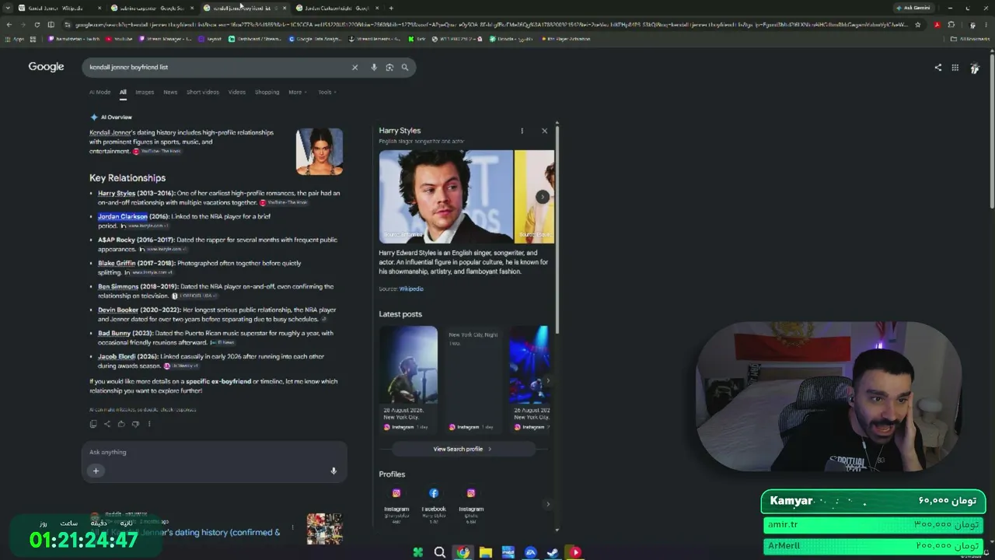The image size is (995, 560).
Task: Open the Google apps grid
Action: (955, 68)
